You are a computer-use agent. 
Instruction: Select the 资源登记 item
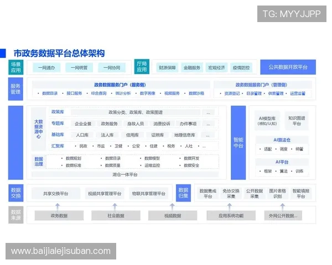232,93
